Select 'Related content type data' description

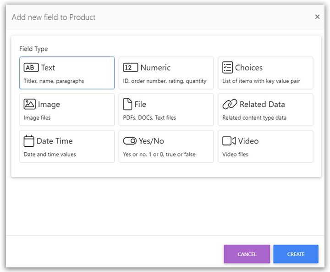(254, 118)
